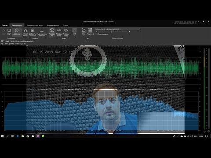Select the highlighted second ribbon tab
This screenshot has height=158, width=211.
click(17, 25)
